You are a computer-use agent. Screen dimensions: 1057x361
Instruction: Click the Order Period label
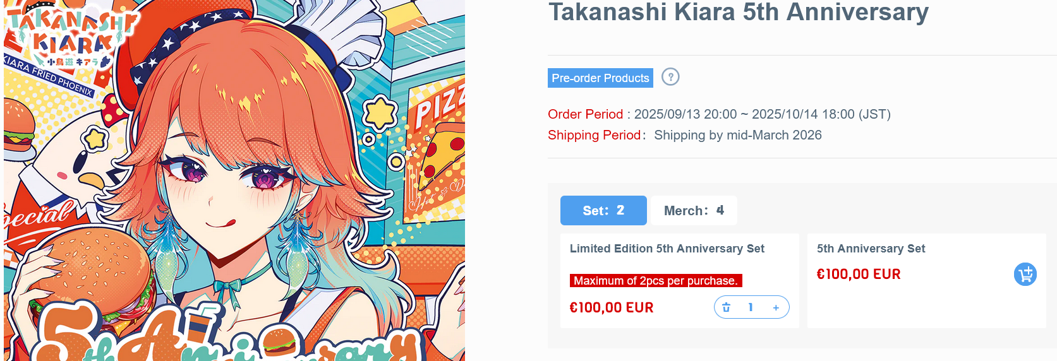click(x=585, y=114)
